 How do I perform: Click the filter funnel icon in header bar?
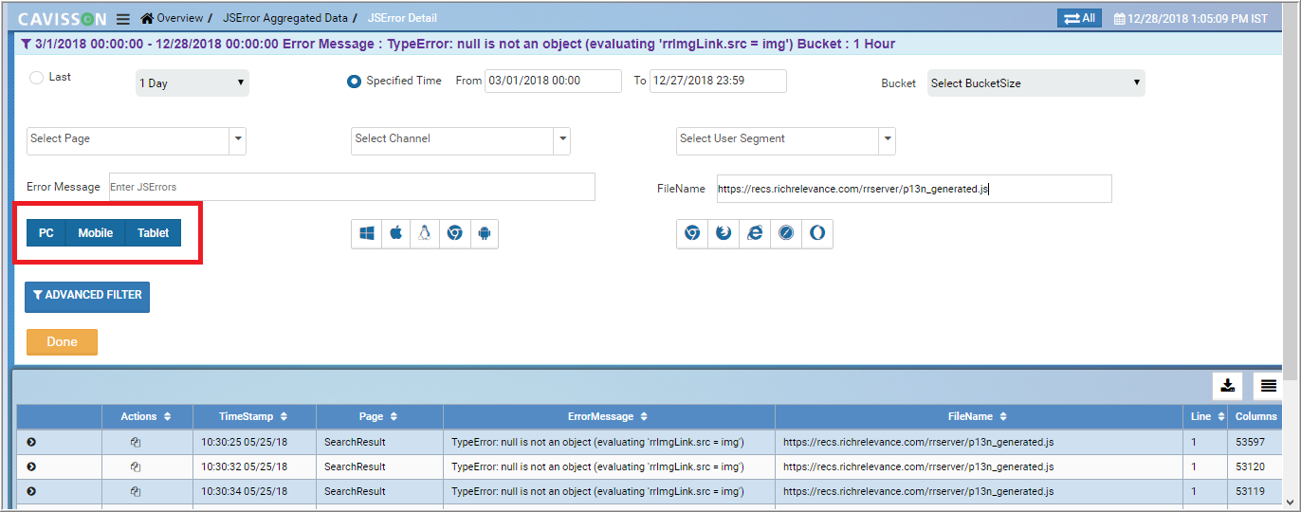tap(26, 44)
